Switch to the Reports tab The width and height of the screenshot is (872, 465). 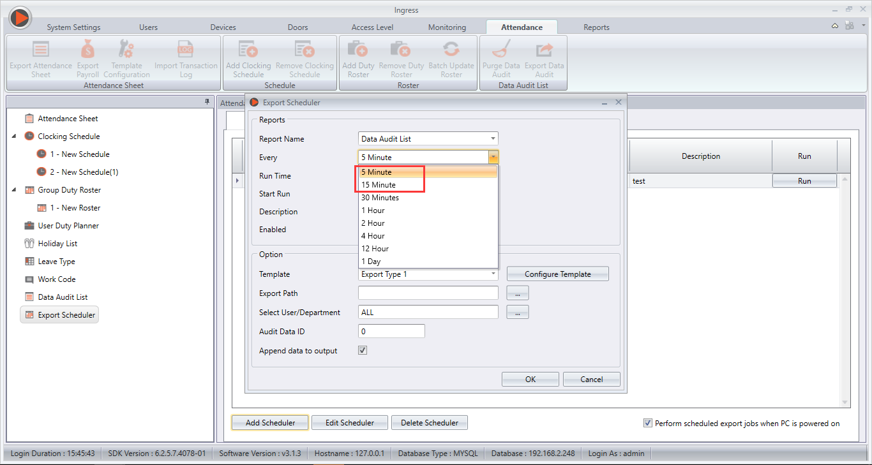point(596,27)
